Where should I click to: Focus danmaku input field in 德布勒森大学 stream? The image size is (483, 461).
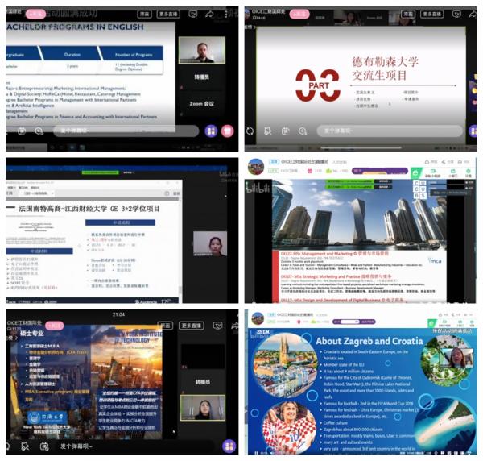coord(390,131)
